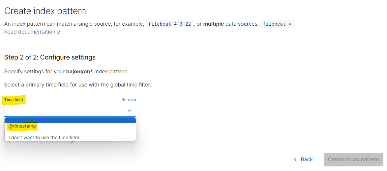Expand the Time field dropdown arrow

(130, 110)
